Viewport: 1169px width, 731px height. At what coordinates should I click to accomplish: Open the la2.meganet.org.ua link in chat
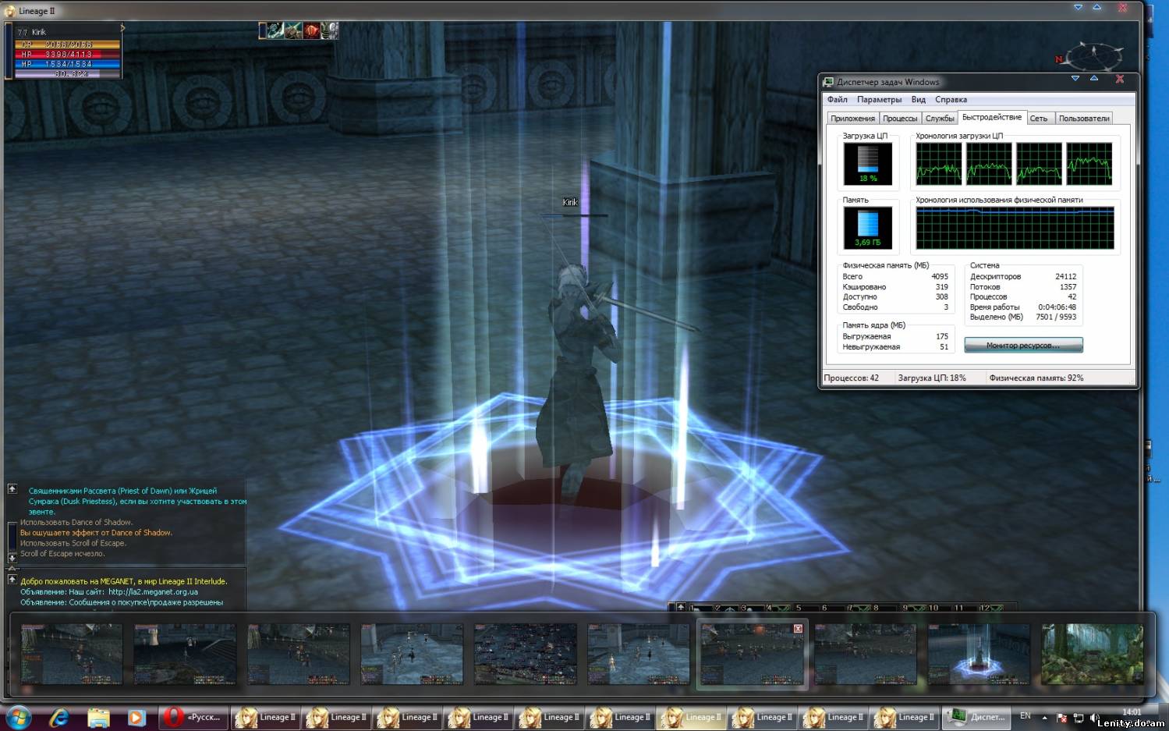(153, 592)
